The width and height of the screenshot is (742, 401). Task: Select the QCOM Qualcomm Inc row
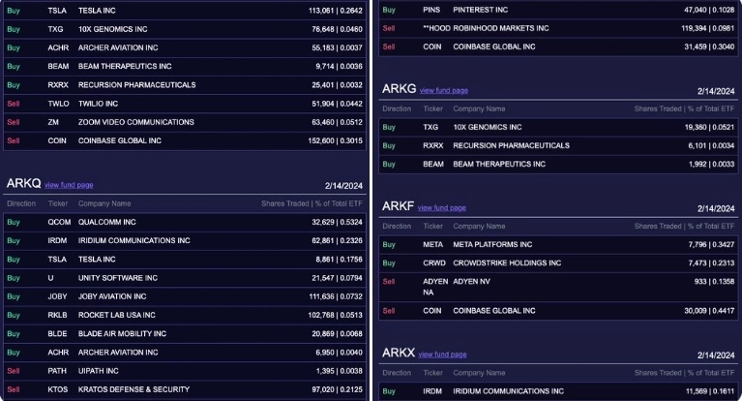[185, 222]
